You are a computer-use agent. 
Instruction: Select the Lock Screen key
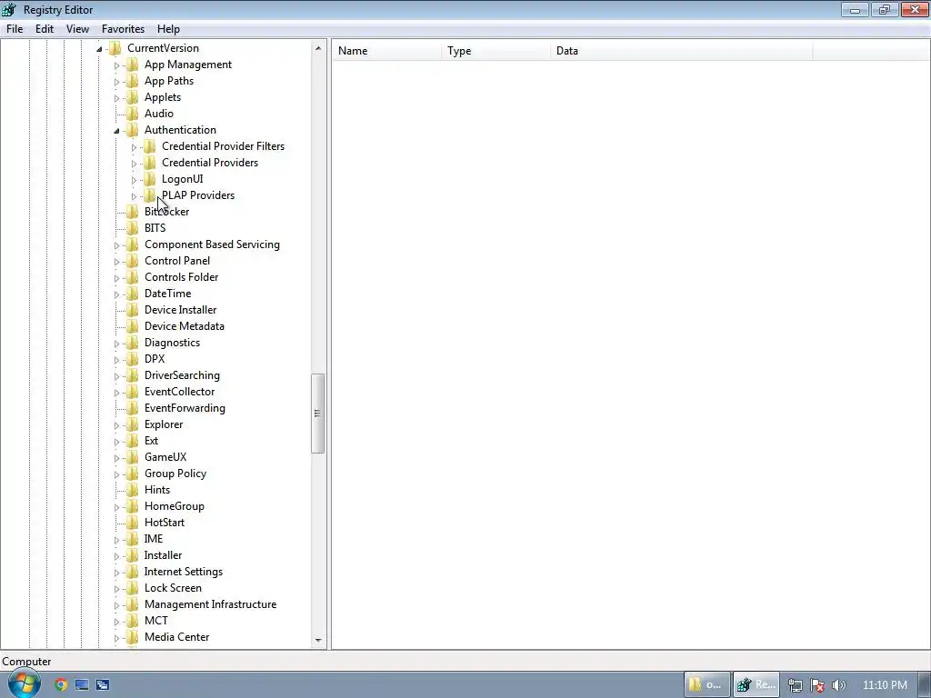(x=173, y=588)
